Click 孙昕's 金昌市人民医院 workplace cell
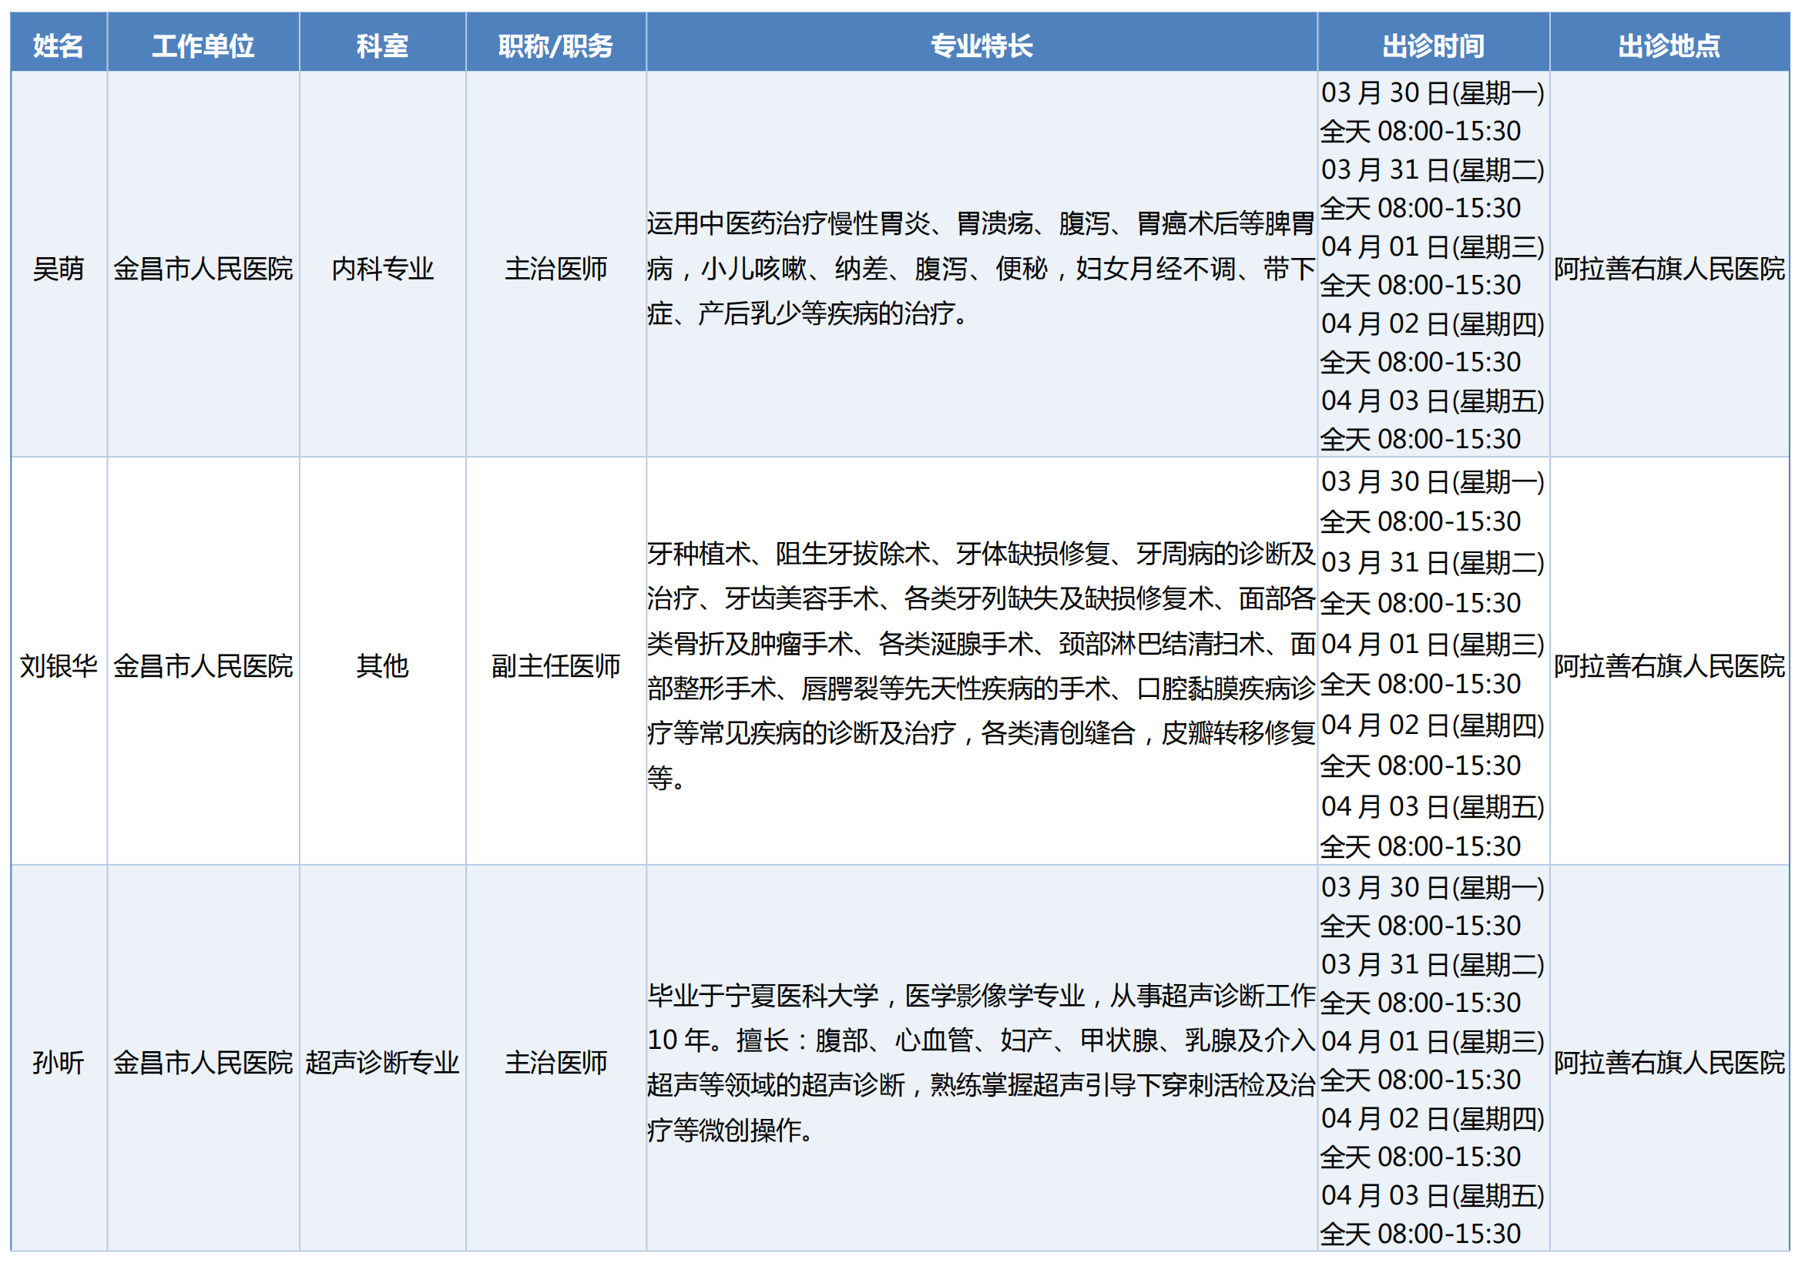The width and height of the screenshot is (1802, 1273). tap(203, 1062)
